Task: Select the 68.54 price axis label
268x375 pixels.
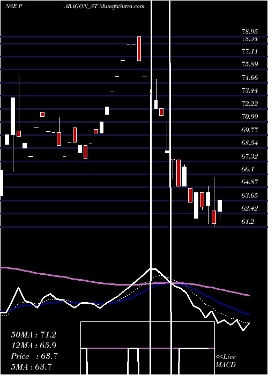Action: 250,143
